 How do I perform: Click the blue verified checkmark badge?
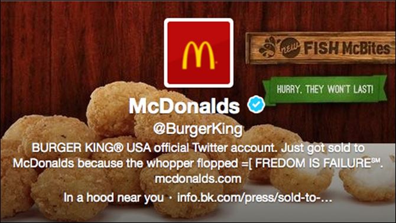256,104
